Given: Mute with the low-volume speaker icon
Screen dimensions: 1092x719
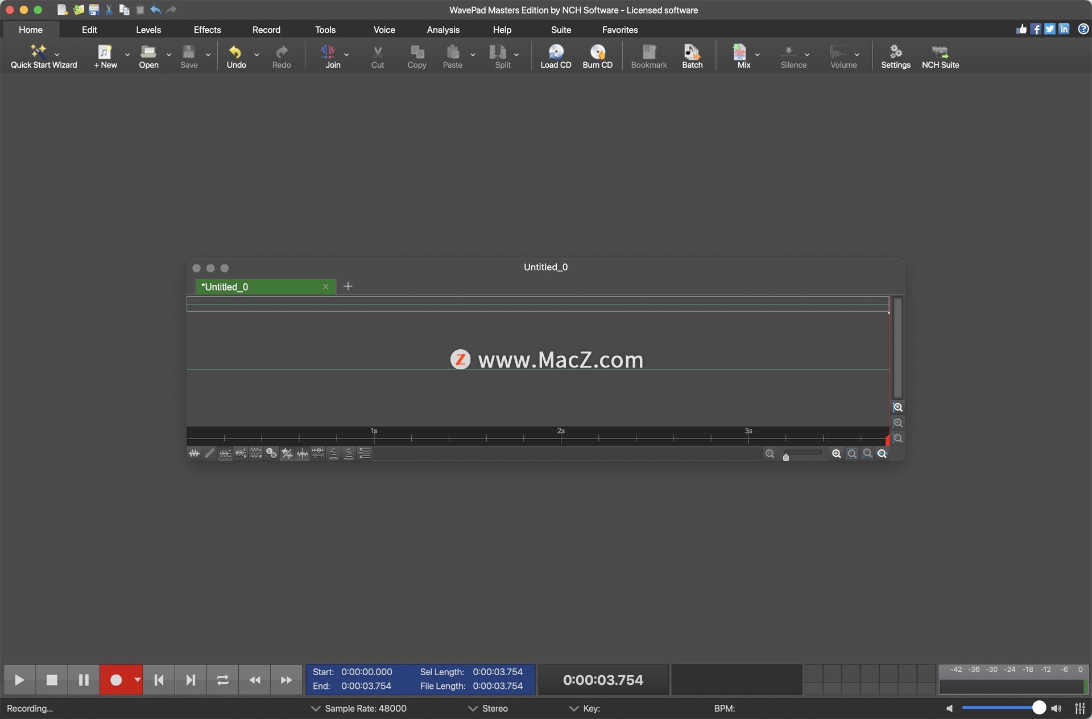Looking at the screenshot, I should tap(949, 708).
